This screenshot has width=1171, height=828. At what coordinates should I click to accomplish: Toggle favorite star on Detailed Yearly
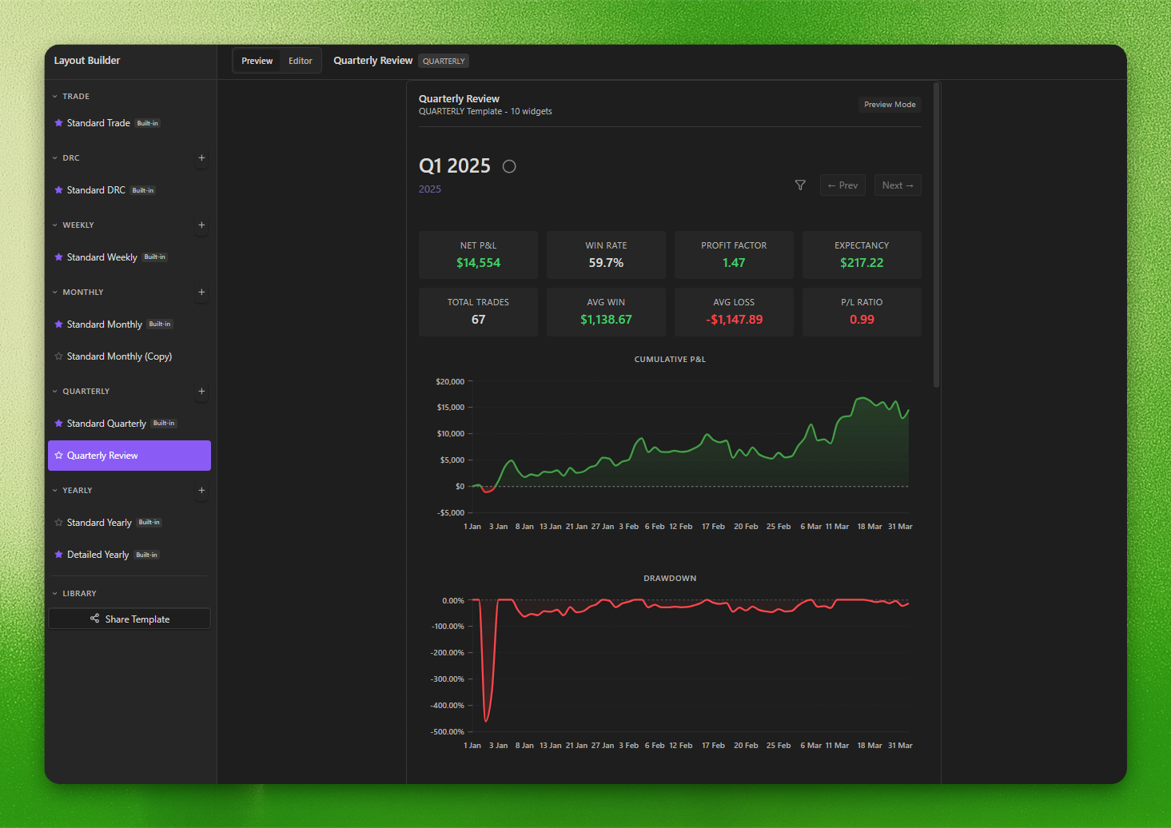[x=58, y=555]
